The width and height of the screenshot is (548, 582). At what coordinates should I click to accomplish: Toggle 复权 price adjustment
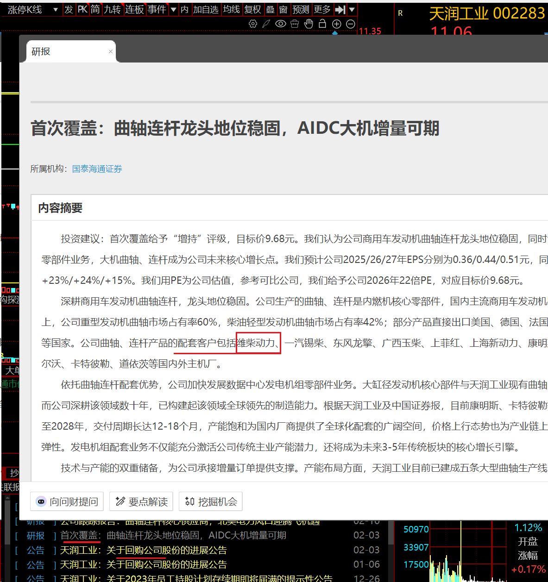[253, 9]
